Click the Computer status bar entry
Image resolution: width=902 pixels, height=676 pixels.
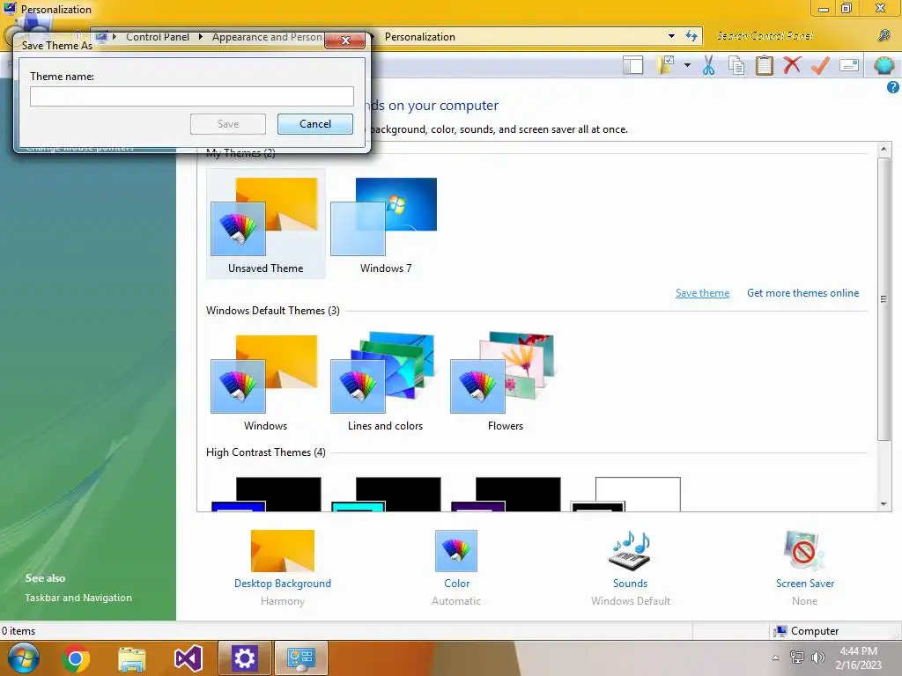coord(807,631)
